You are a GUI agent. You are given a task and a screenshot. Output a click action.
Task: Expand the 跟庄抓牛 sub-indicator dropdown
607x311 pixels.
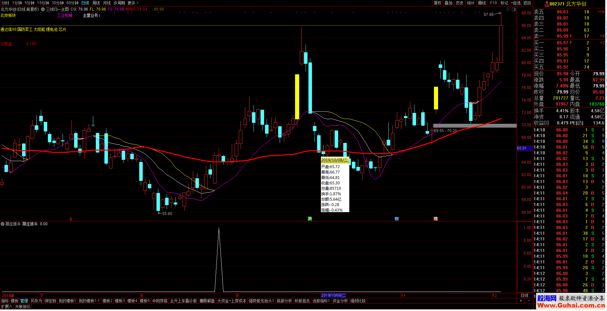pyautogui.click(x=3, y=224)
